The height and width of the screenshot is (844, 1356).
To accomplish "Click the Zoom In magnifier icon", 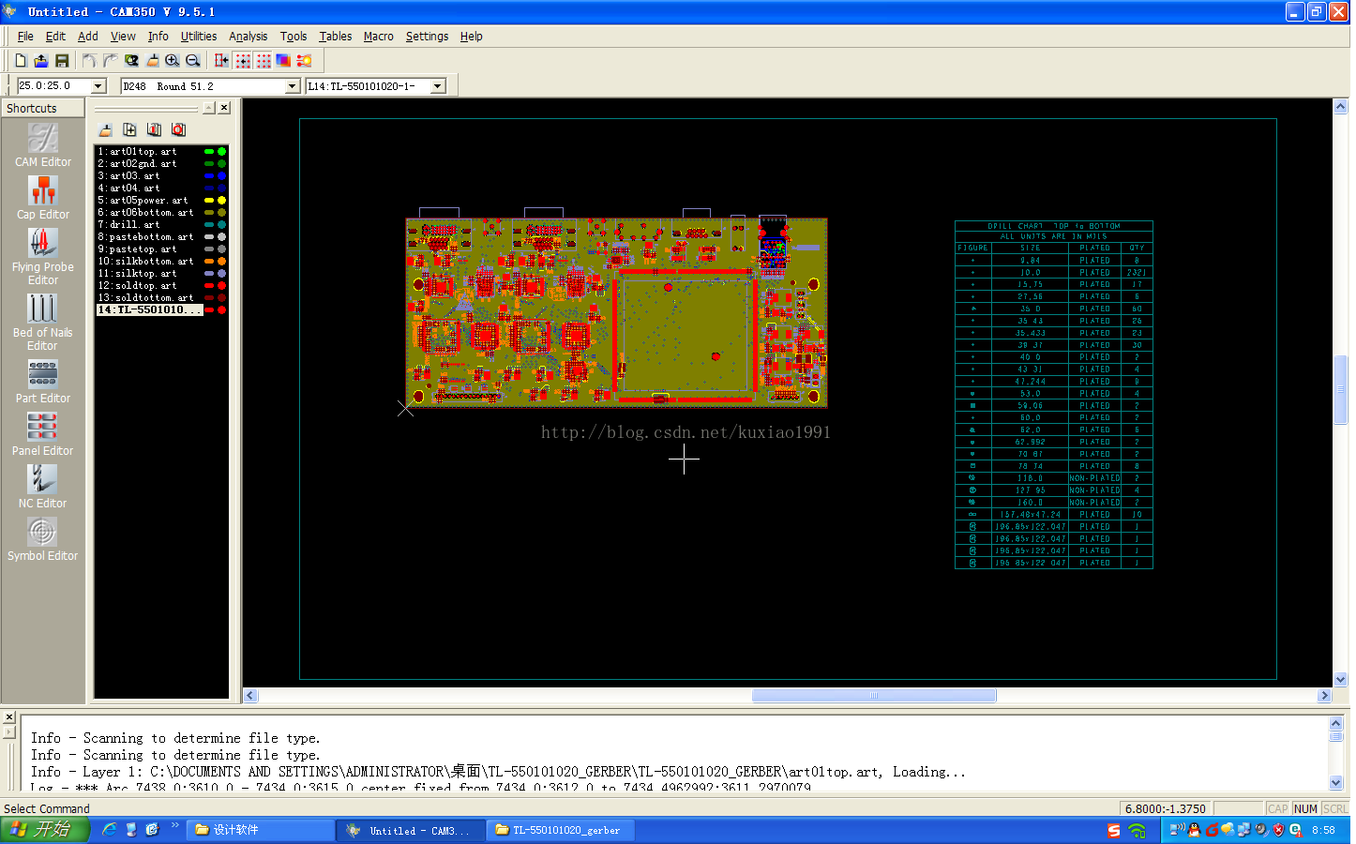I will 173,61.
